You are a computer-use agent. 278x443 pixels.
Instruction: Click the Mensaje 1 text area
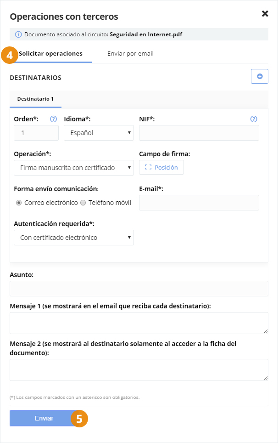point(139,323)
